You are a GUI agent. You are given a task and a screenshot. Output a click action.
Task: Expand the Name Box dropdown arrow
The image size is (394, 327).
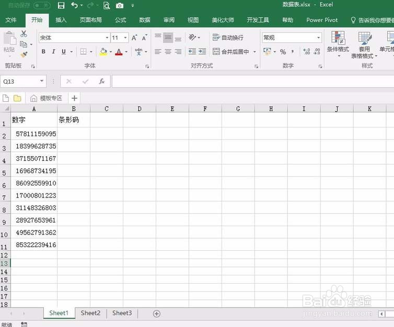(42, 81)
